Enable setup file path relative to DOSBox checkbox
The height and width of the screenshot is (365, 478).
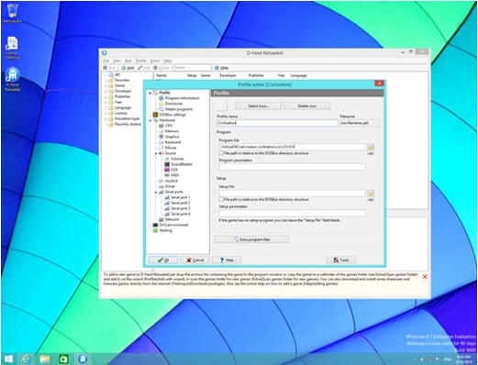pos(221,199)
